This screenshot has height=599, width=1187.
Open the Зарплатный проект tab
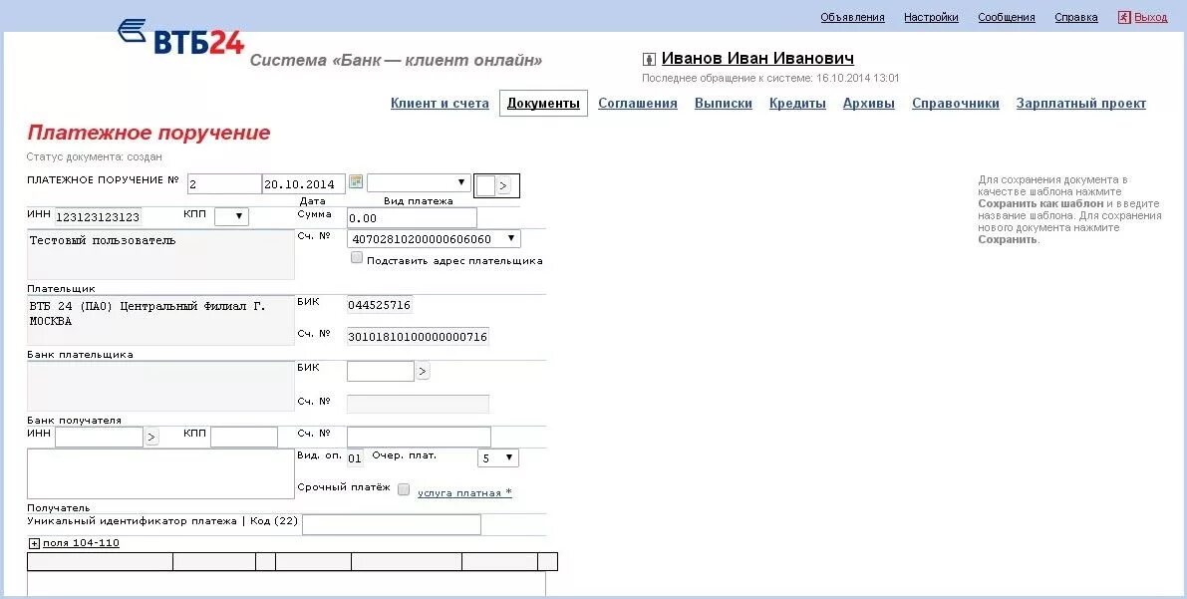[1081, 103]
